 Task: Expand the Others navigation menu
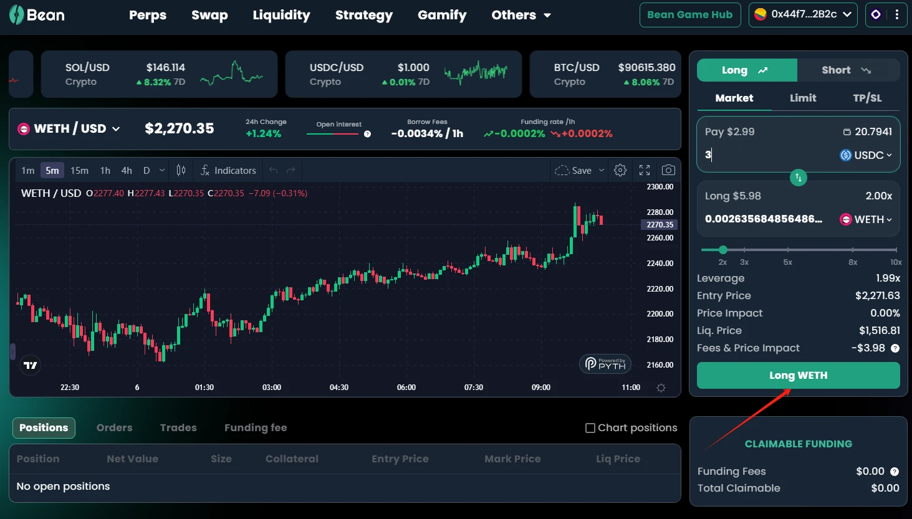tap(521, 15)
